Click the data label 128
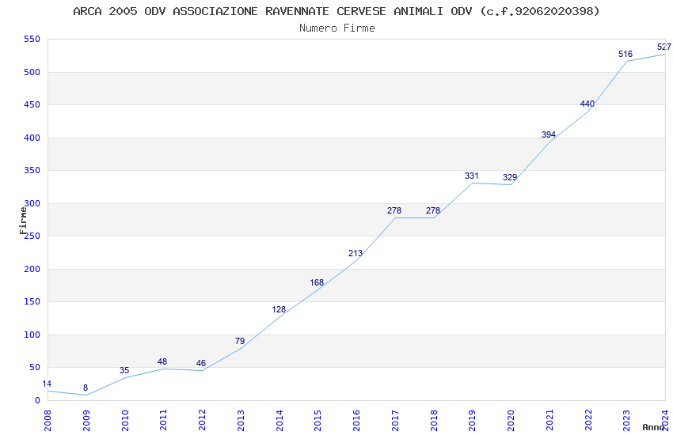 coord(279,309)
